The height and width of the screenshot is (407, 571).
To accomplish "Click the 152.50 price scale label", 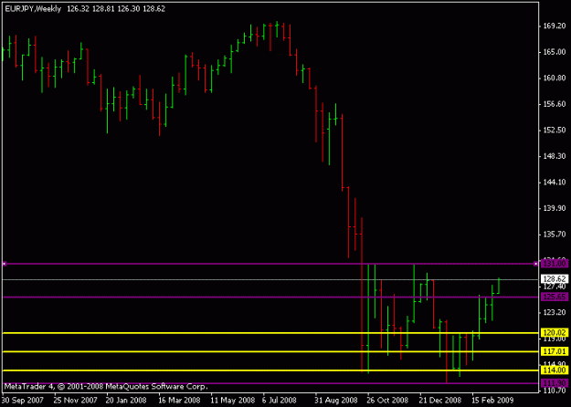I will click(555, 130).
